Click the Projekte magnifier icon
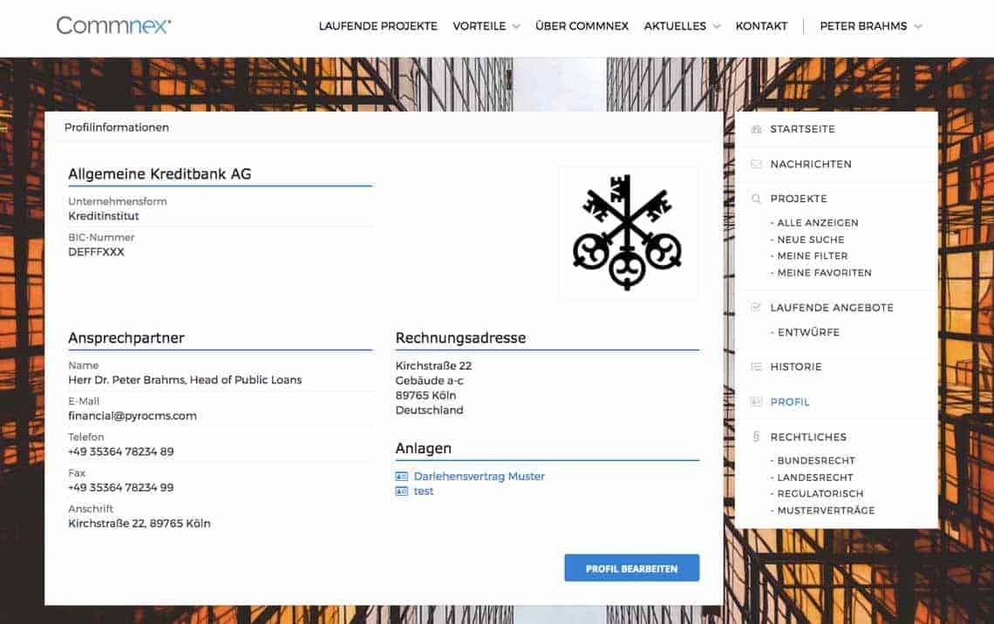Viewport: 994px width, 624px height. click(756, 199)
